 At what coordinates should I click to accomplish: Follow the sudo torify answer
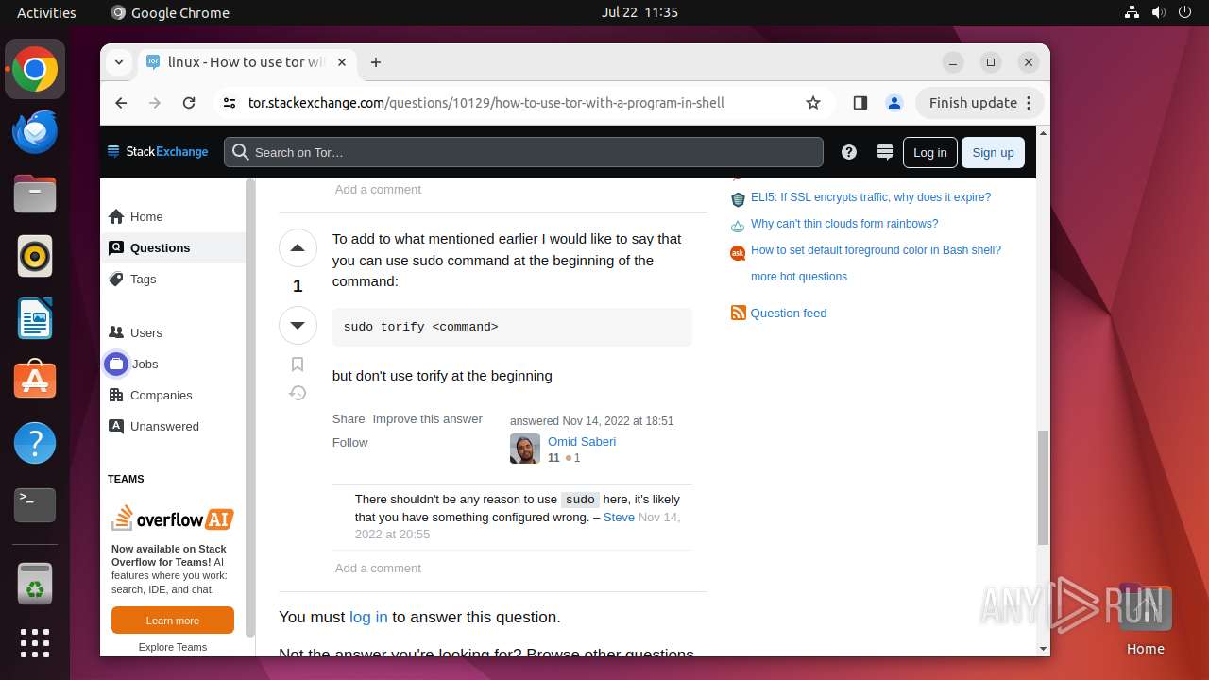click(349, 442)
